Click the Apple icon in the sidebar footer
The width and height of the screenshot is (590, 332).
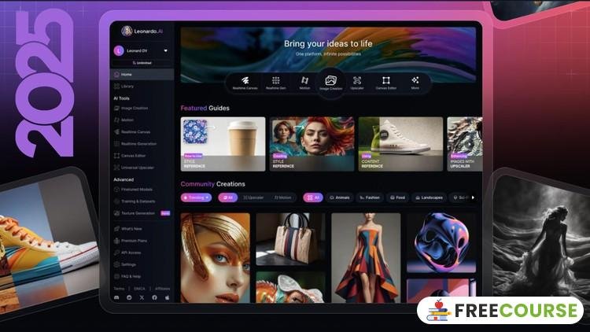pyautogui.click(x=167, y=297)
